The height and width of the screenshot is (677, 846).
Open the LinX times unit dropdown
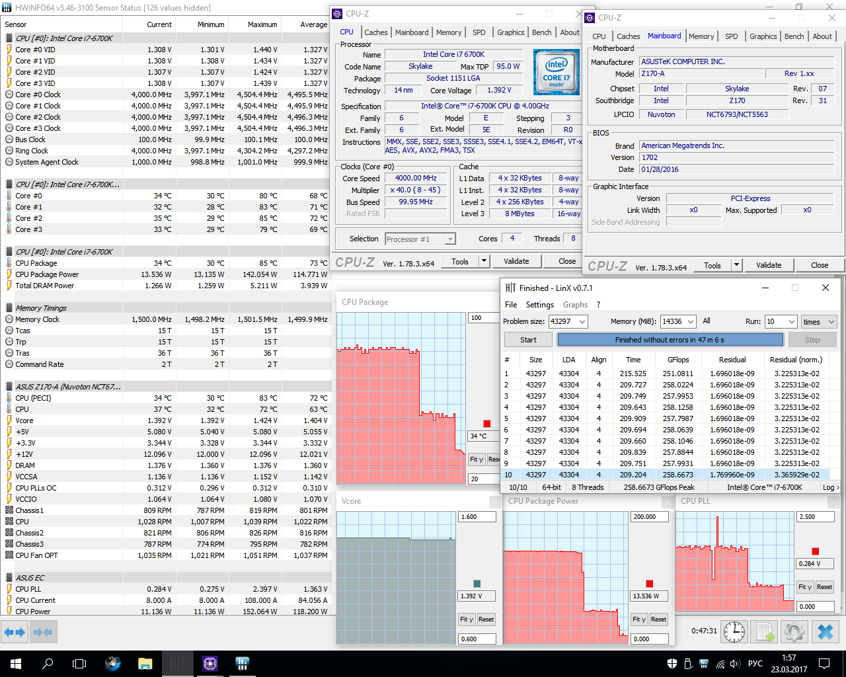(x=819, y=321)
